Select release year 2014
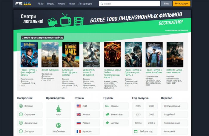Screen dimensions: 209x136 152,106
